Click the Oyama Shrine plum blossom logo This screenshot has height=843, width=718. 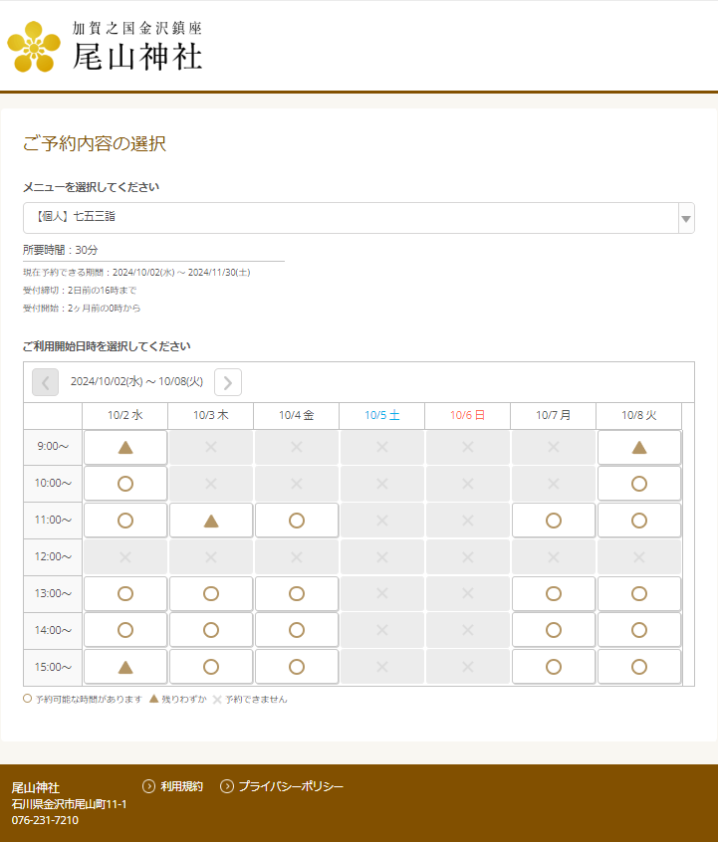point(34,47)
